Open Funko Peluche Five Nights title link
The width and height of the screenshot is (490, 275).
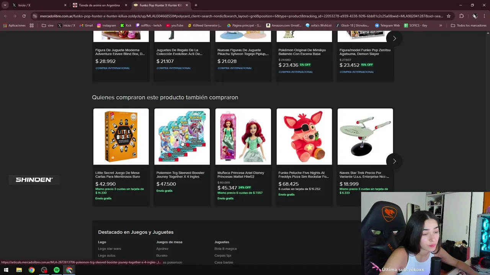tap(304, 175)
